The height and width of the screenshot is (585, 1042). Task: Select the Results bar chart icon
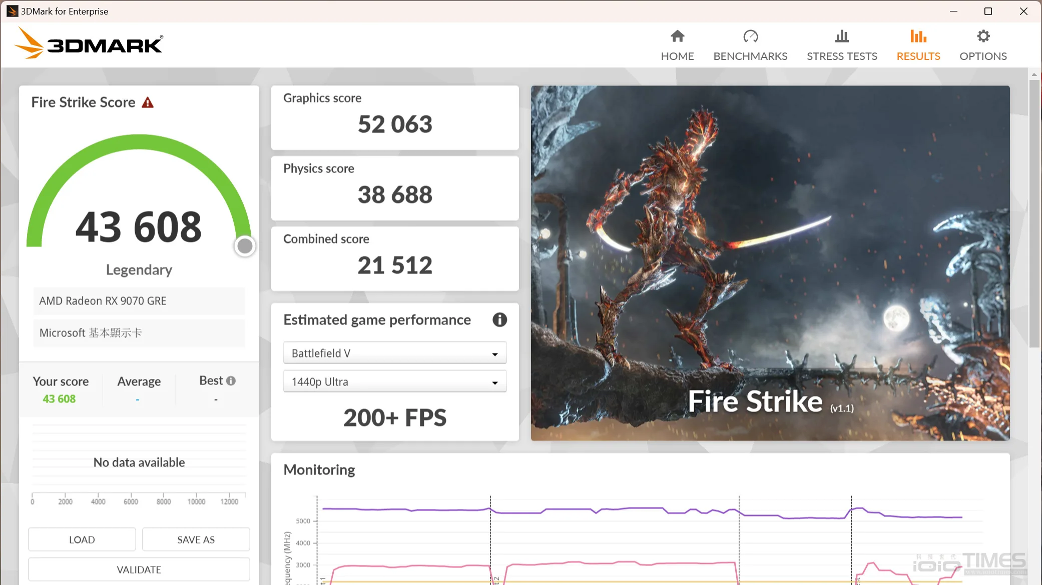pos(918,36)
